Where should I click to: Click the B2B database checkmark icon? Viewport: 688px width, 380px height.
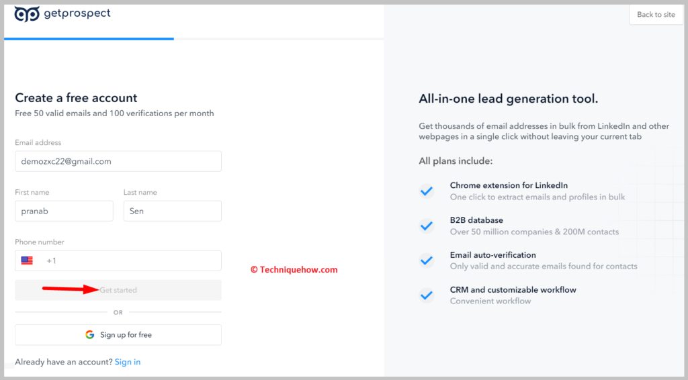coord(426,226)
